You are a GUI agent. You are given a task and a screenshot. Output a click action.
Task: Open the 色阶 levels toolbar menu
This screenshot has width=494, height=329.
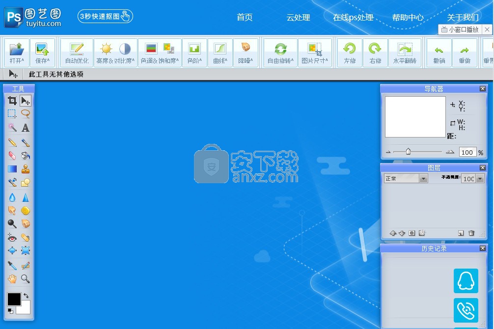194,53
